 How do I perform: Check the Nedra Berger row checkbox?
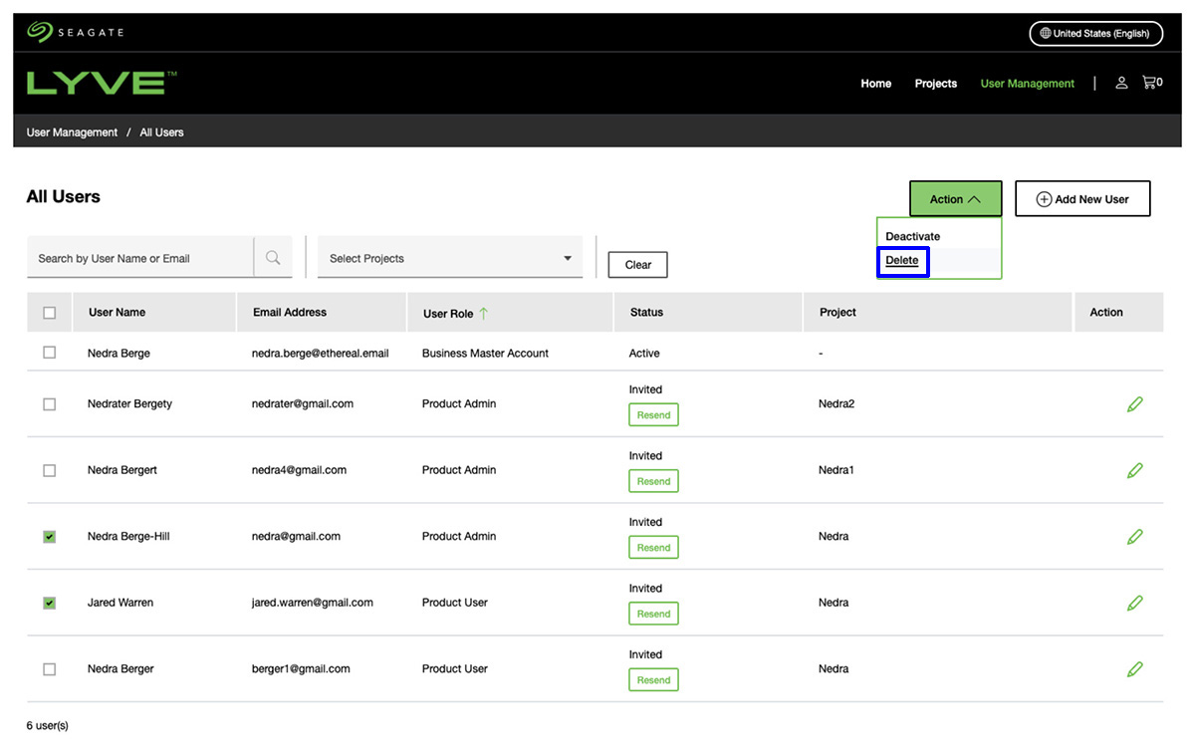pos(50,669)
